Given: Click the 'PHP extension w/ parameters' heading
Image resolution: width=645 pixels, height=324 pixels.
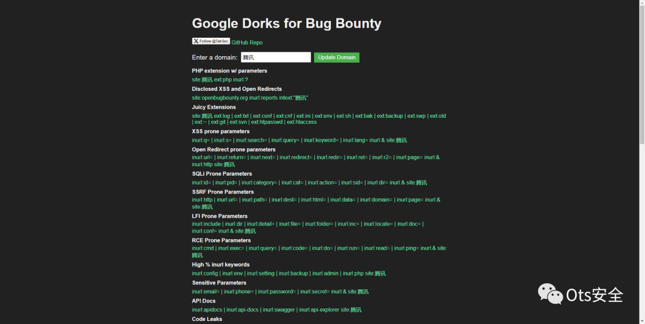Looking at the screenshot, I should click(229, 71).
